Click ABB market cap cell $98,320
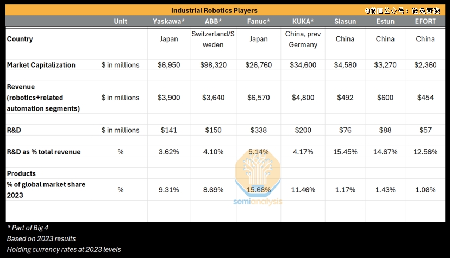The image size is (450, 258). (213, 65)
